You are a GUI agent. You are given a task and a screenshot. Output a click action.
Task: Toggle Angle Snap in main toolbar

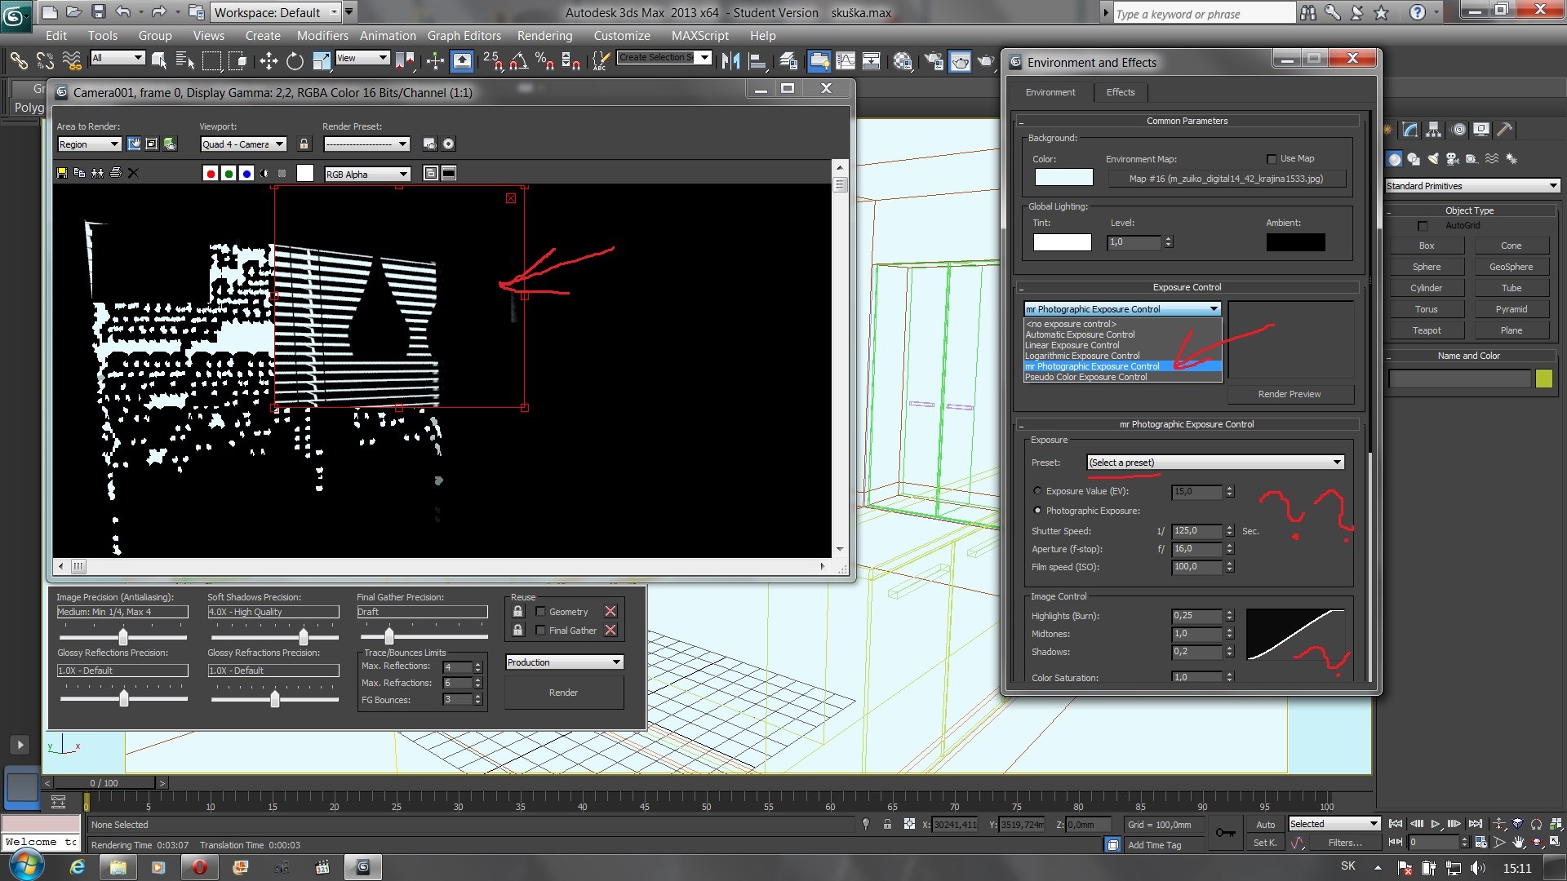click(x=518, y=60)
